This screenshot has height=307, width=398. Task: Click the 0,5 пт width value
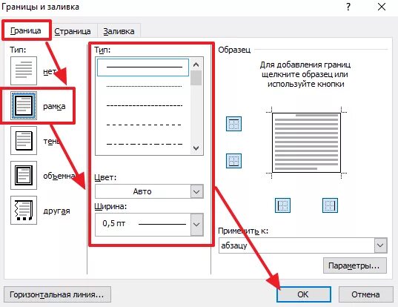[x=113, y=223]
